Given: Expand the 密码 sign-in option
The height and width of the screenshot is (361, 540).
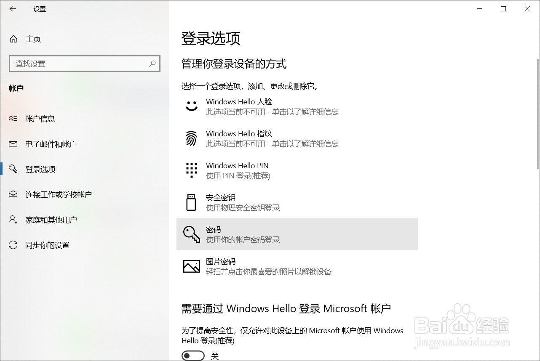Looking at the screenshot, I should point(297,234).
